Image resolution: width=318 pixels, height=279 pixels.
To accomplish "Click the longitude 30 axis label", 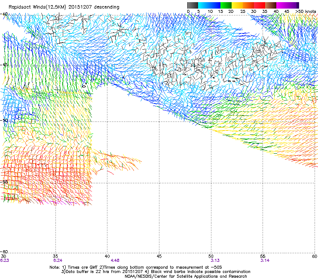I will tap(3, 257).
